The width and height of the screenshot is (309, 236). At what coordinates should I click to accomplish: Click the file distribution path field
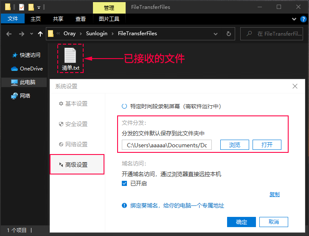(166, 145)
